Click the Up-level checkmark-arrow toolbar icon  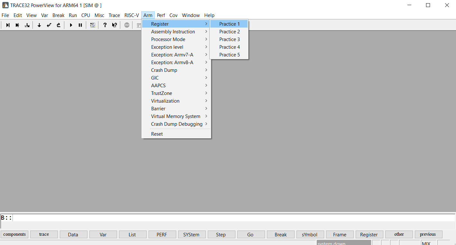pyautogui.click(x=49, y=25)
